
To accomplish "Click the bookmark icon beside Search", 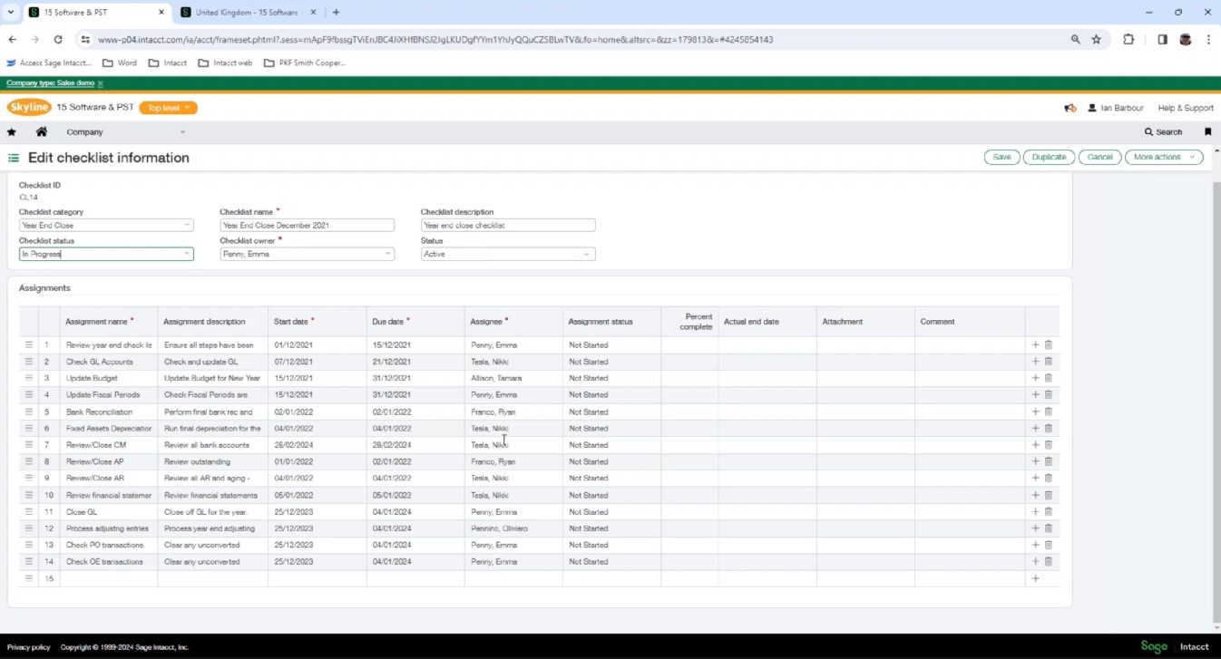I will [x=1207, y=131].
